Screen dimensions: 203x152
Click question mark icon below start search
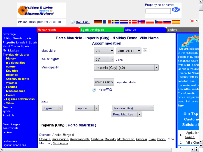(94, 90)
